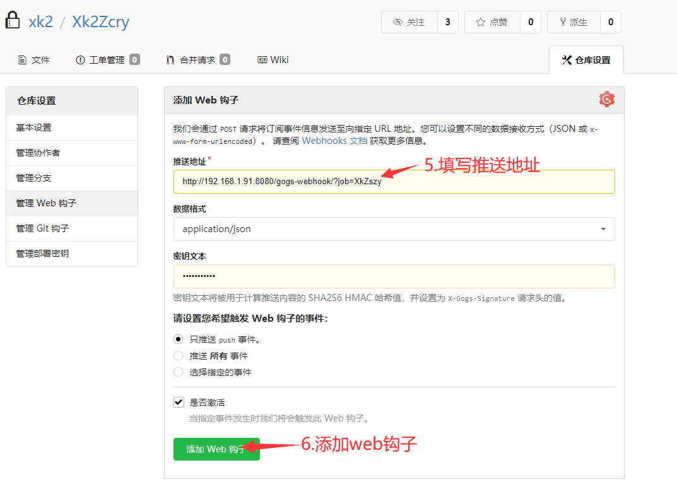Select the 推送 所有 事件 radio option
The width and height of the screenshot is (677, 494).
(177, 356)
